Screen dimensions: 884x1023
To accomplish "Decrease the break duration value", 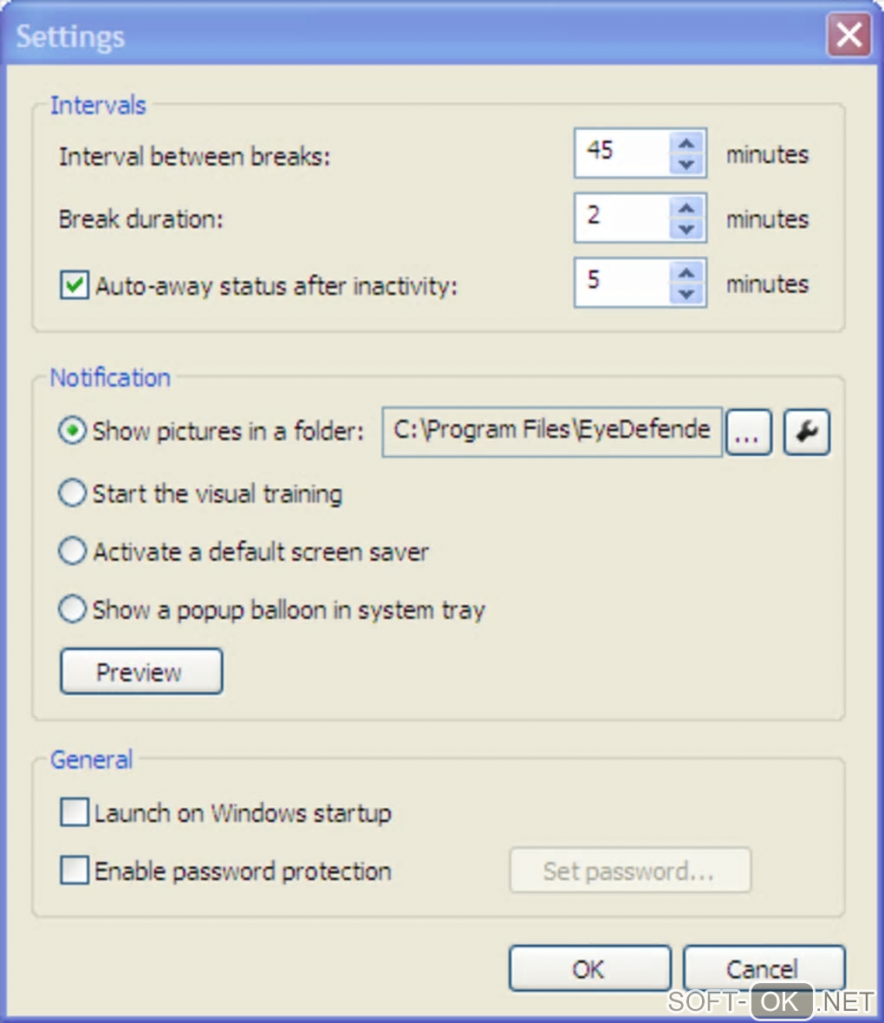I will (x=686, y=230).
